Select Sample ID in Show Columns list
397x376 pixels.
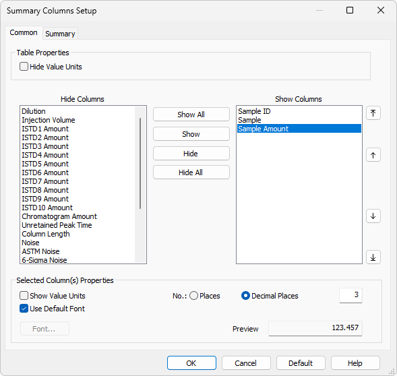(x=254, y=111)
